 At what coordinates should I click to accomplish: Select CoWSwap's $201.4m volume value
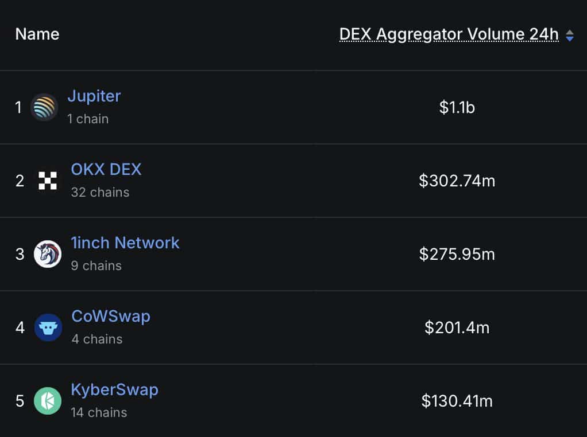pyautogui.click(x=457, y=327)
